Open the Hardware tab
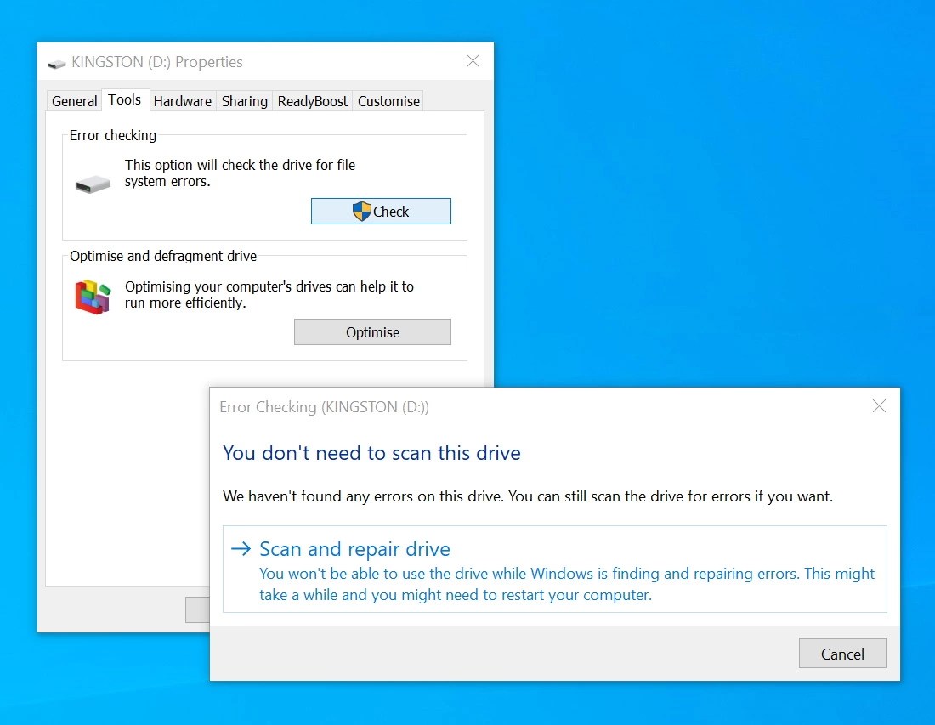Image resolution: width=935 pixels, height=725 pixels. tap(182, 100)
